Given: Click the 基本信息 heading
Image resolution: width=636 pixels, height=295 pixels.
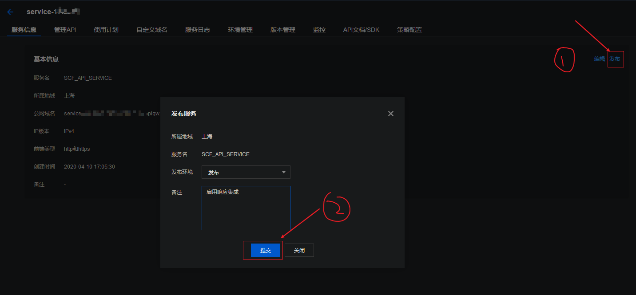Looking at the screenshot, I should [46, 59].
